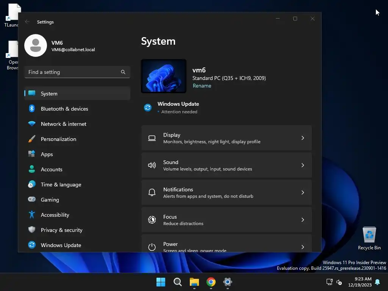Click VM6@collabnet.local account email
The height and width of the screenshot is (291, 388).
click(73, 50)
